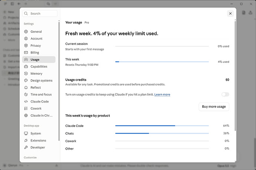
Task: Open Opus model selector in main window
Action: (x=226, y=166)
